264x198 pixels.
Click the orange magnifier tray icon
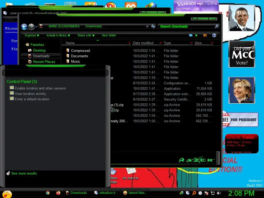click(x=194, y=193)
